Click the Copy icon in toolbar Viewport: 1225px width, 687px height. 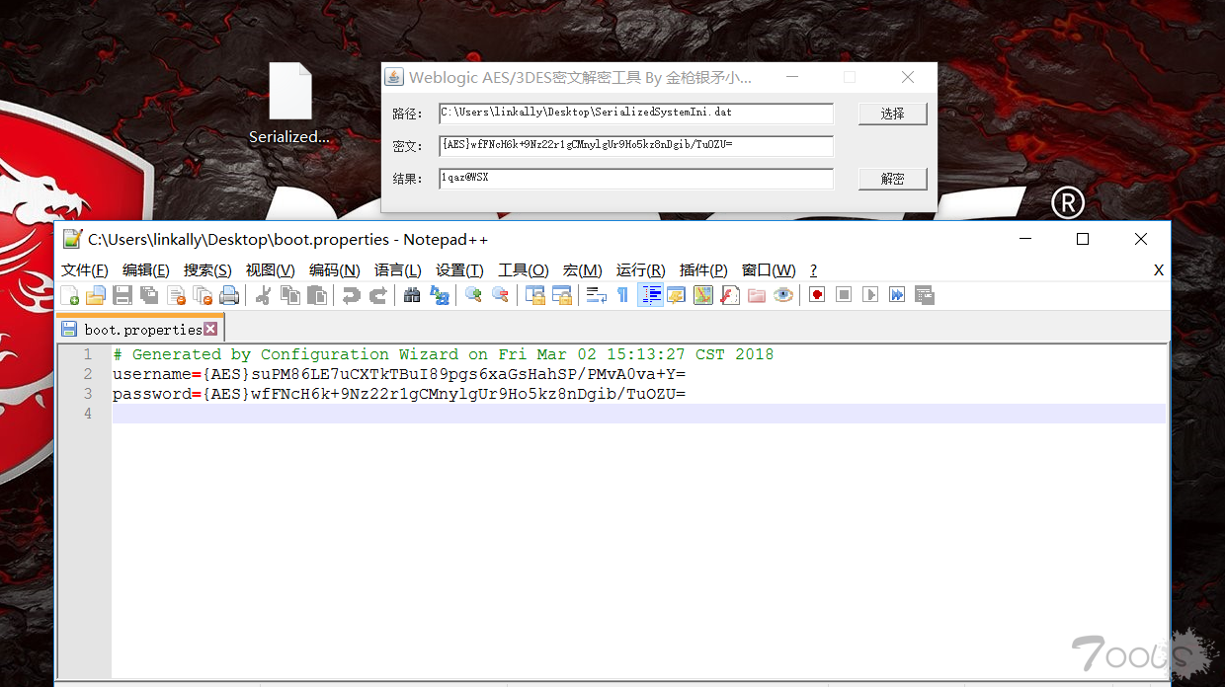[290, 295]
